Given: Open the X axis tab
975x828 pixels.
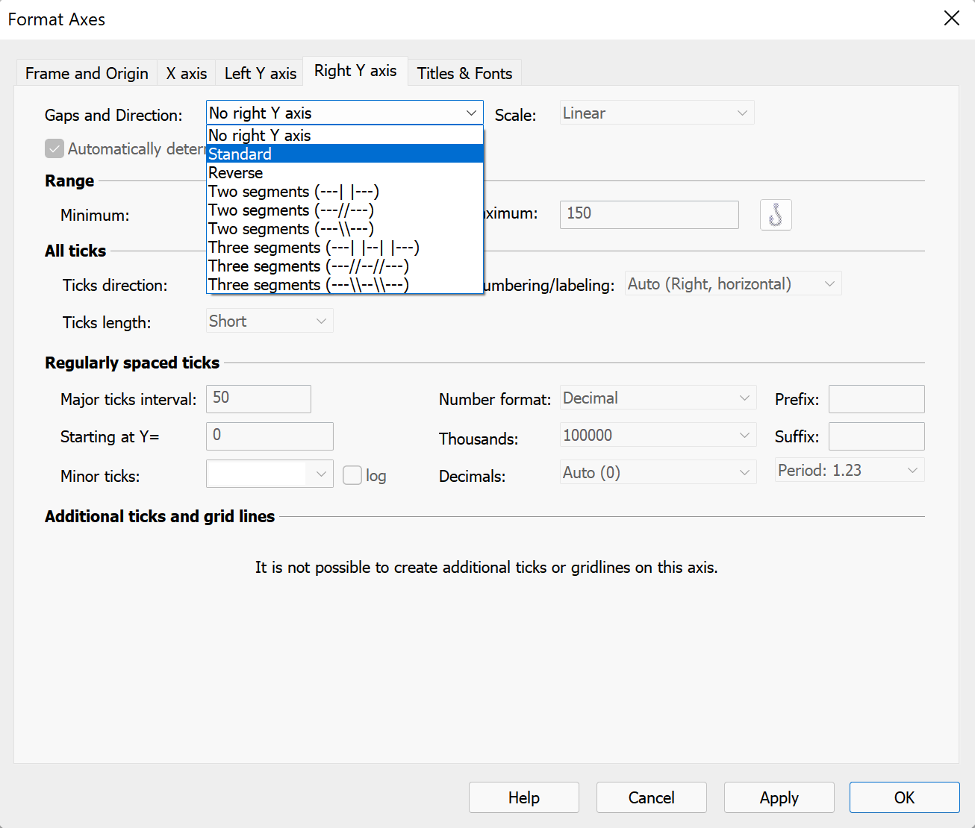Looking at the screenshot, I should [x=187, y=73].
